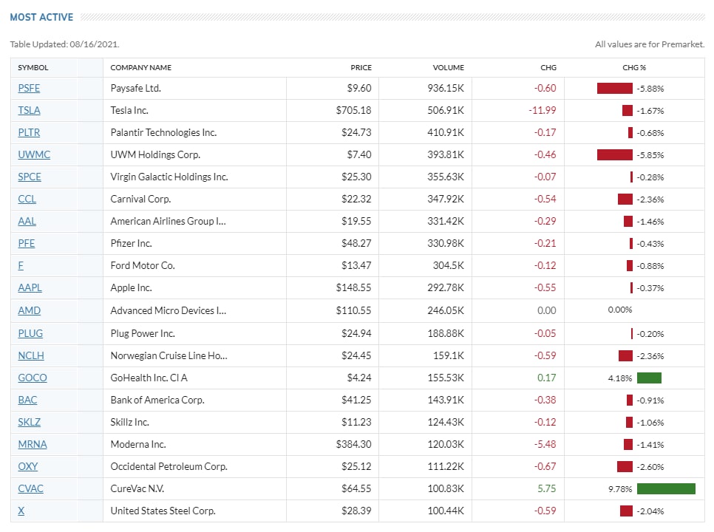Image resolution: width=714 pixels, height=532 pixels.
Task: Click the SYMBOL column header
Action: [x=33, y=68]
